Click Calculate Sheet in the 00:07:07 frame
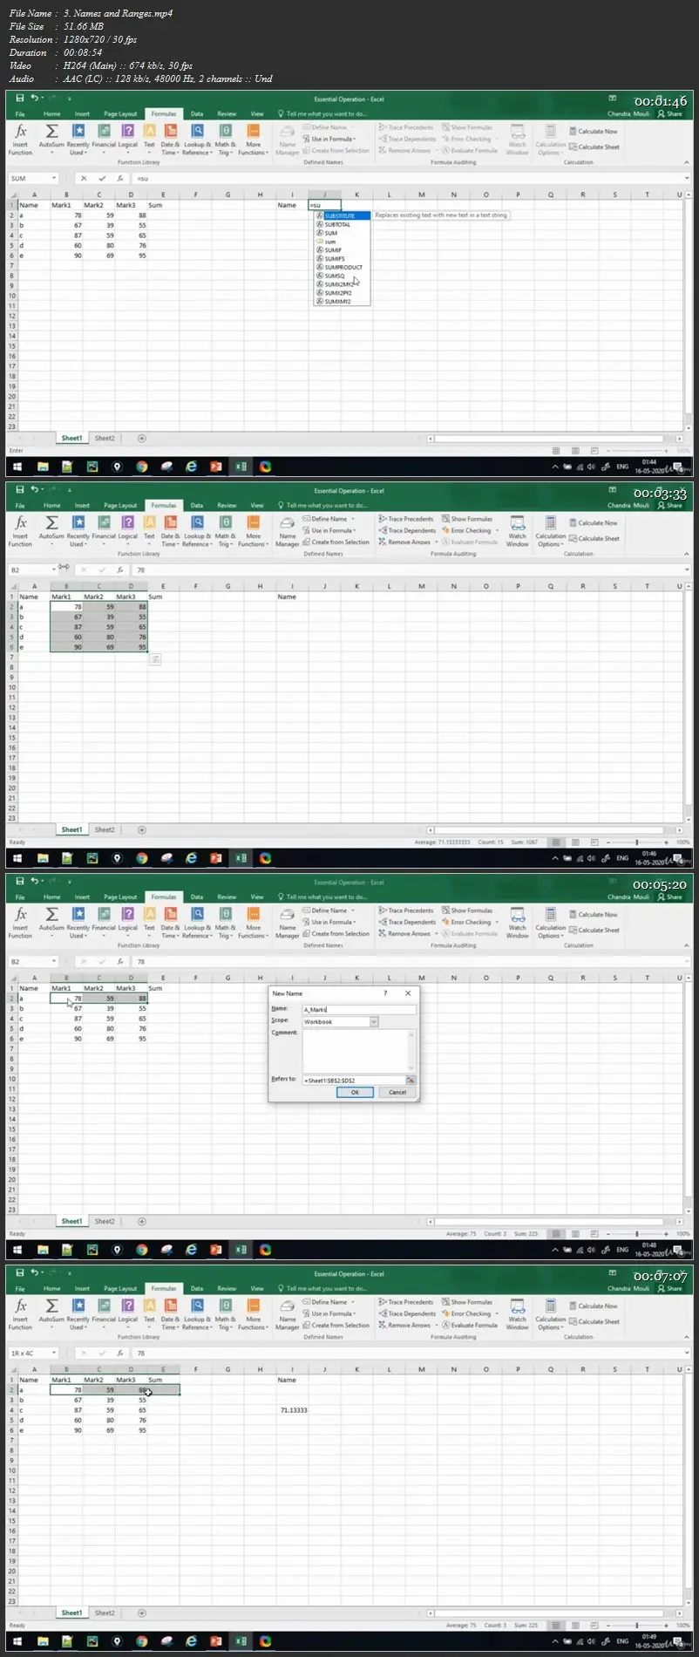 tap(594, 1322)
